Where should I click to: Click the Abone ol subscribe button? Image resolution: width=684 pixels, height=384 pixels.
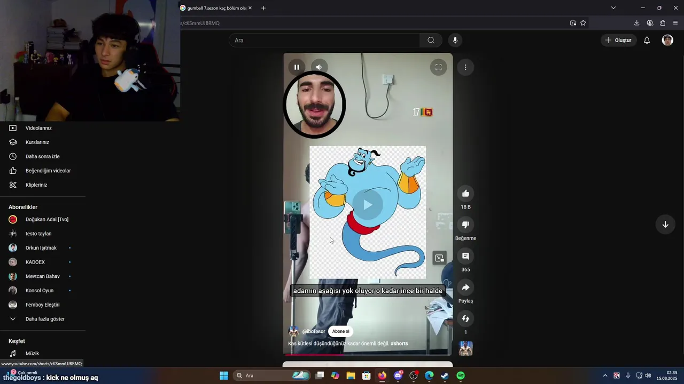coord(340,331)
